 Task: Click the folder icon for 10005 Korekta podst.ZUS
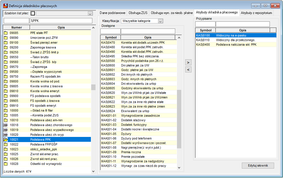tap(6, 116)
